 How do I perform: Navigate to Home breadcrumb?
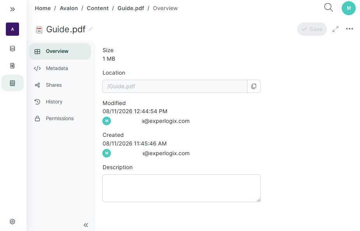pyautogui.click(x=43, y=8)
